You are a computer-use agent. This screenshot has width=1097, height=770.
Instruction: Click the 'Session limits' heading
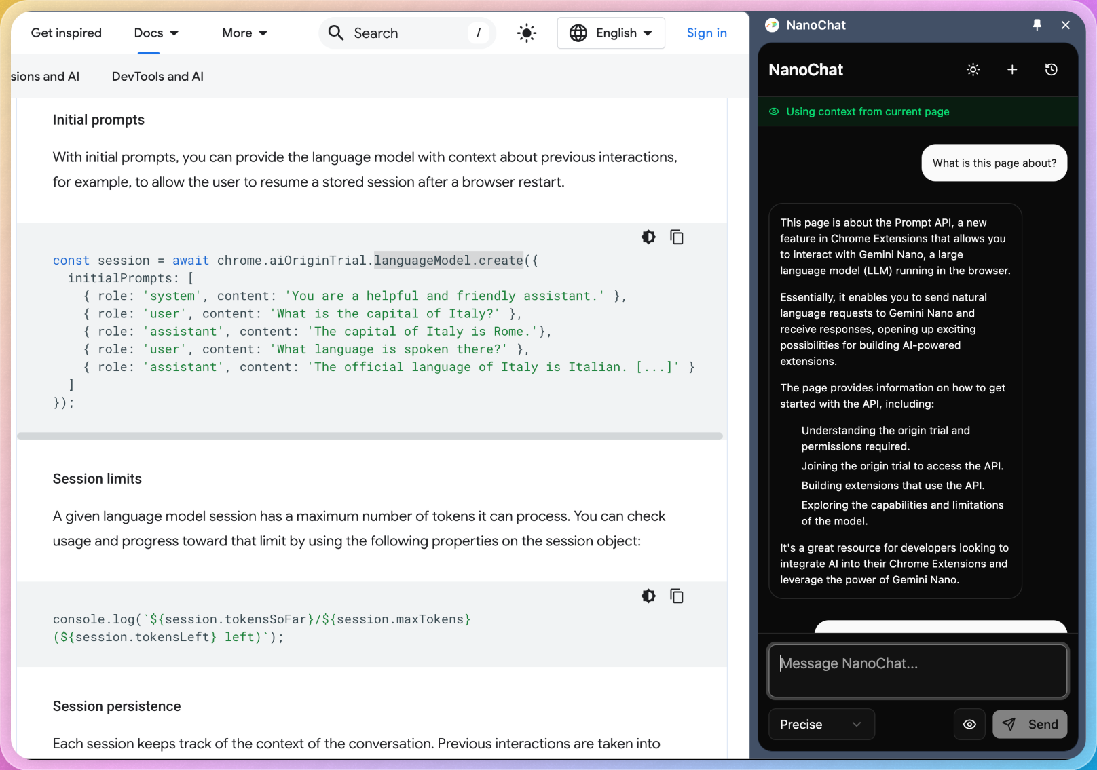pyautogui.click(x=97, y=479)
